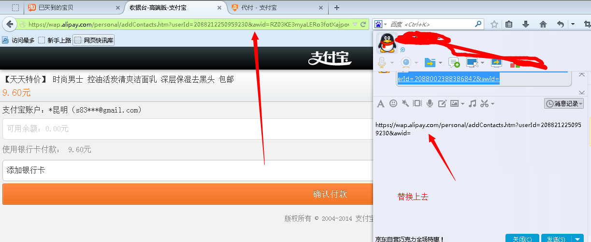Expand the remote desktop options arrow

pyautogui.click(x=482, y=63)
